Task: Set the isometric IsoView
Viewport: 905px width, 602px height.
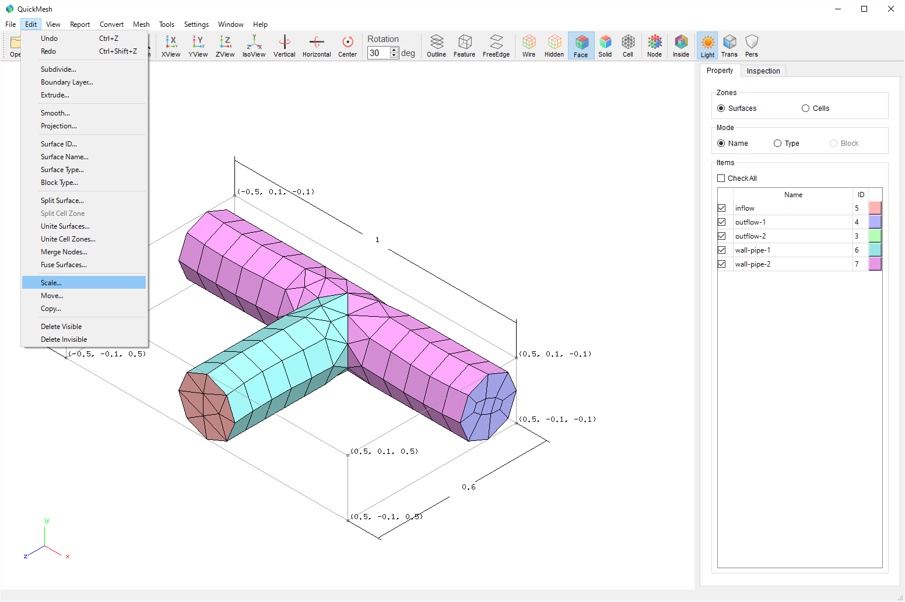Action: pos(254,46)
